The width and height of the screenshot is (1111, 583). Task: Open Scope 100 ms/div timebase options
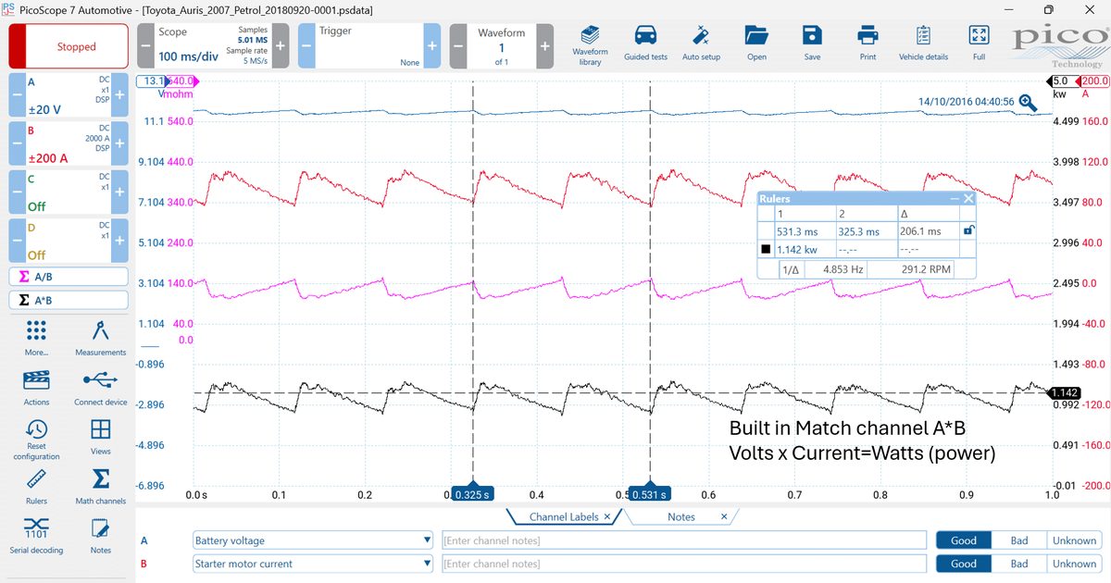[213, 45]
